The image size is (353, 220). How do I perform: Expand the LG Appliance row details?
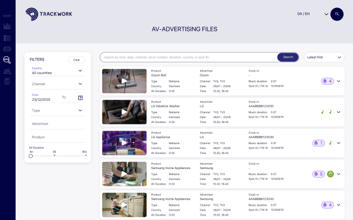coord(338,143)
